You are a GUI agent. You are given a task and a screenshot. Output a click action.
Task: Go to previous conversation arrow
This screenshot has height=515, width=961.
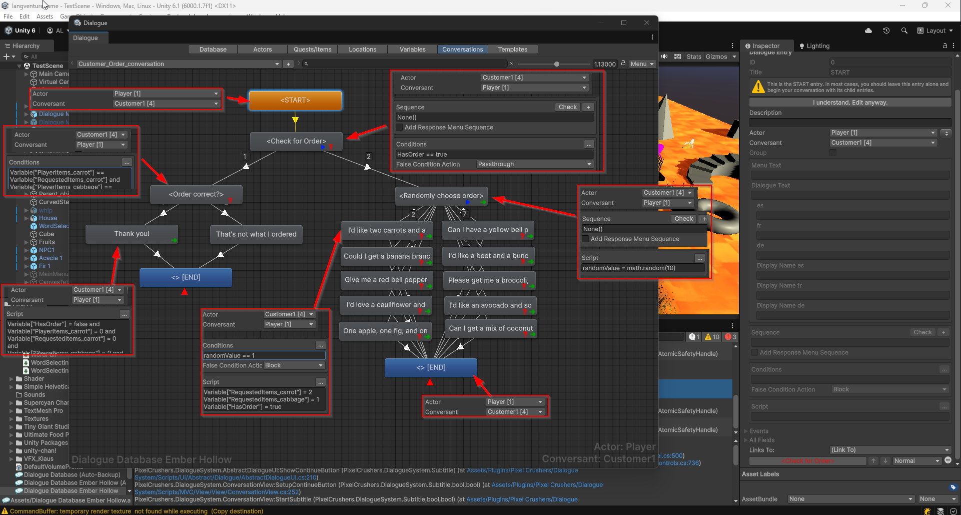73,64
